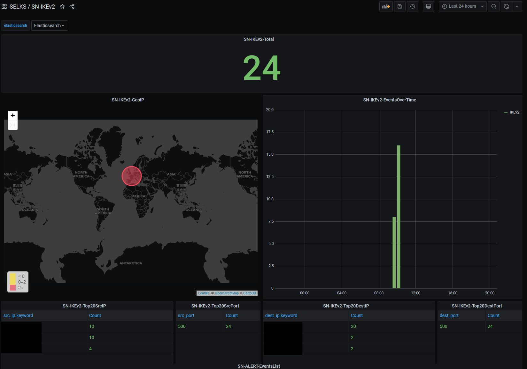Click the share dashboard icon
The image size is (527, 369).
[72, 6]
